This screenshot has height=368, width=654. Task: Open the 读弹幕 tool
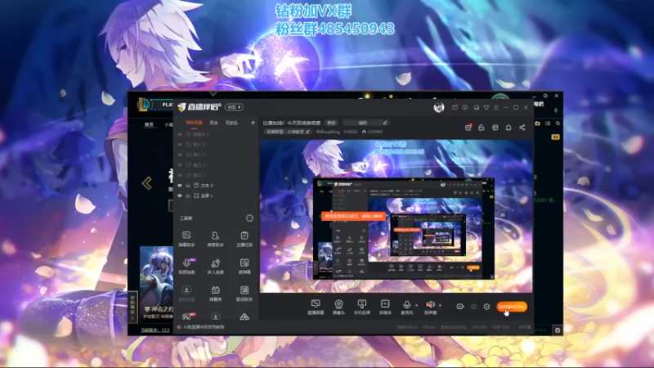point(244,266)
